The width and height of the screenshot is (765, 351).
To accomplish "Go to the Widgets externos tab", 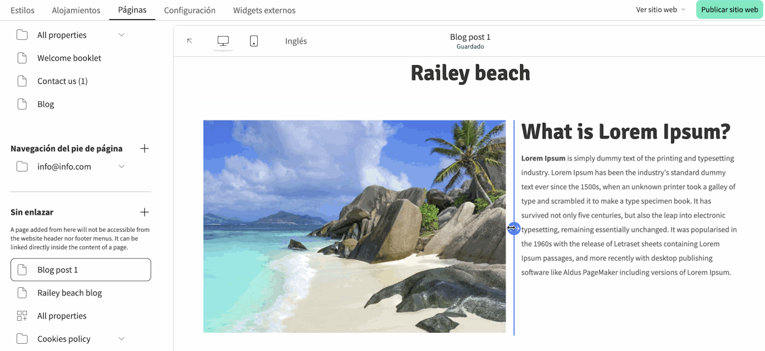I will [x=264, y=10].
